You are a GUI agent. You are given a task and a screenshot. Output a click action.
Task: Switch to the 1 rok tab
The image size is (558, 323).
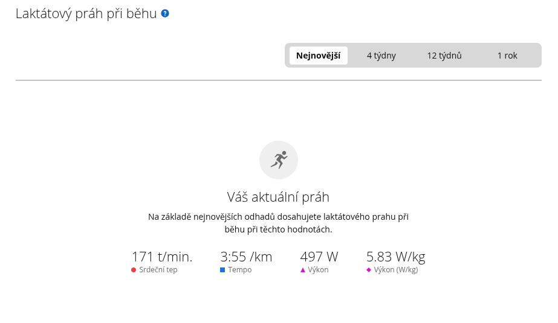click(507, 56)
